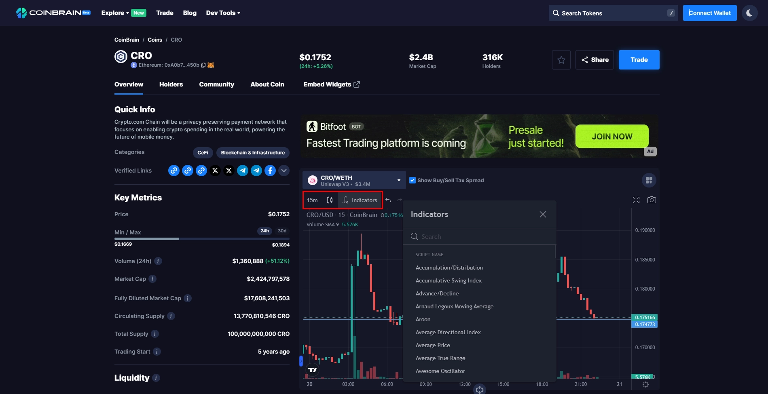The image size is (768, 394).
Task: Select Blockchain & Infrastructure category tag
Action: [x=253, y=153]
